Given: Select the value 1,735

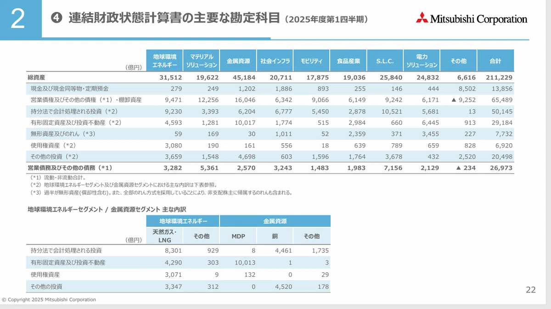Looking at the screenshot, I should (x=320, y=251).
